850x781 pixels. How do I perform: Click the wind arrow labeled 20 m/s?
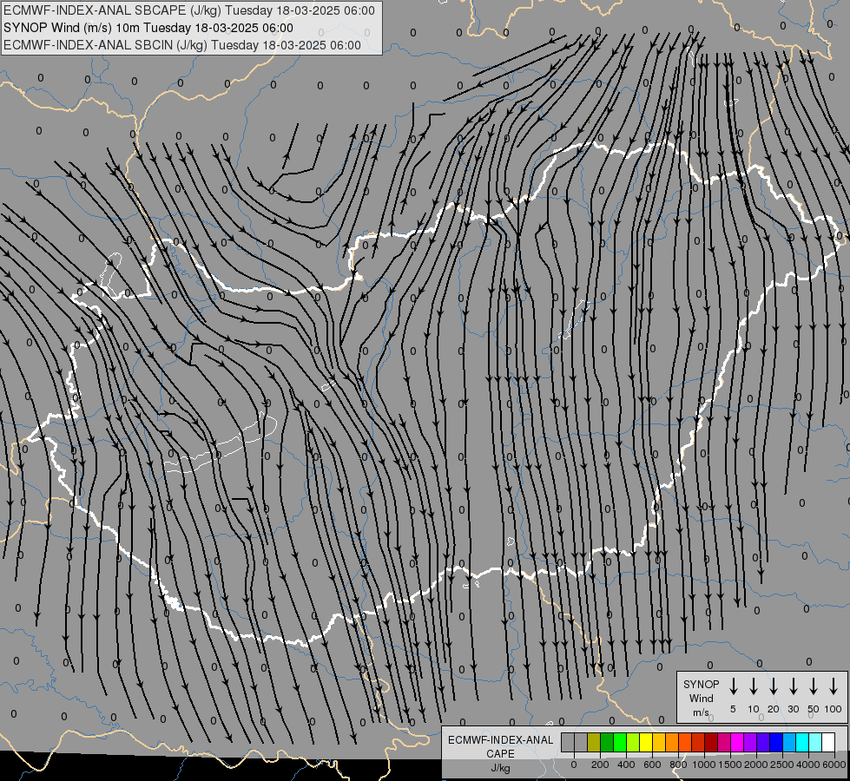774,686
